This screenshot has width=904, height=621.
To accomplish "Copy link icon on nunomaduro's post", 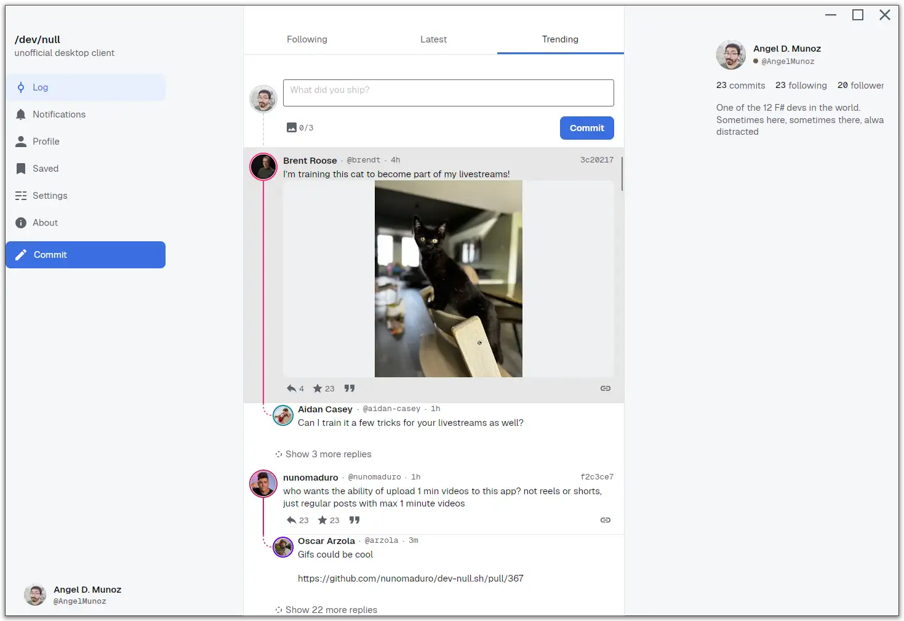I will click(x=606, y=520).
